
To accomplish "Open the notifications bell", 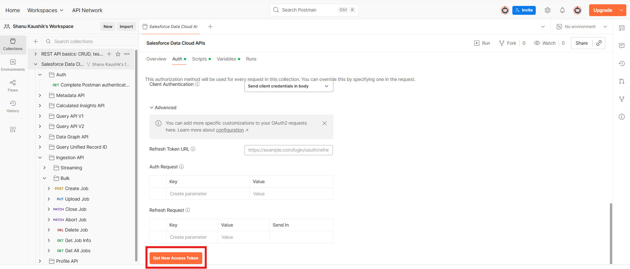I will tap(562, 10).
